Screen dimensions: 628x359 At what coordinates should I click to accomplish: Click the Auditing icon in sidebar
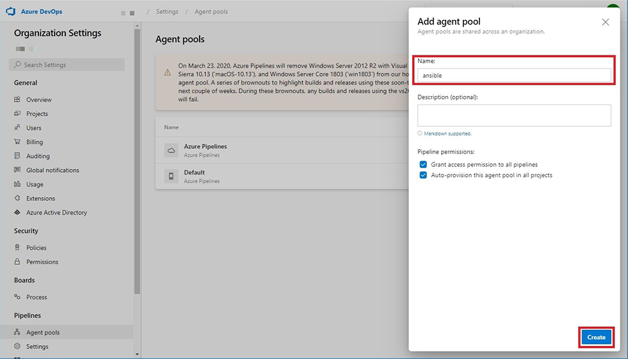[17, 156]
